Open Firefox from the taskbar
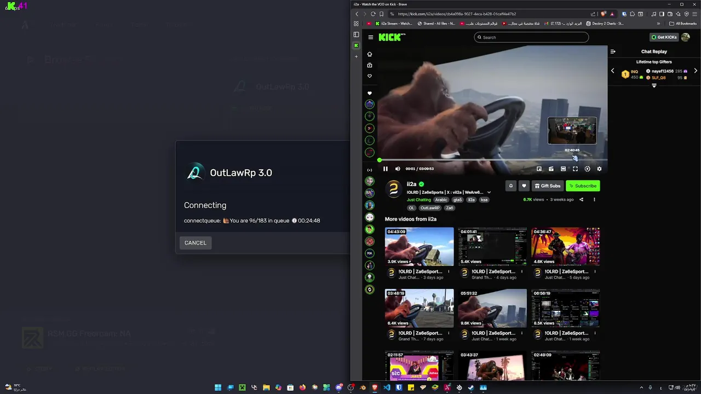The height and width of the screenshot is (394, 701). coord(302,387)
